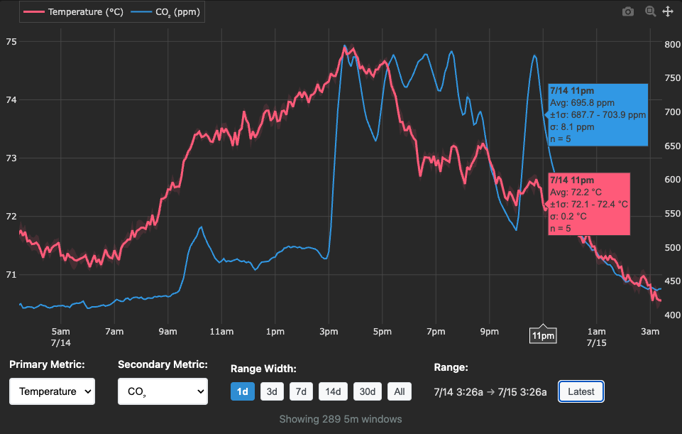Expand the Temperature selector to pick another metric
The height and width of the screenshot is (434, 682).
51,391
